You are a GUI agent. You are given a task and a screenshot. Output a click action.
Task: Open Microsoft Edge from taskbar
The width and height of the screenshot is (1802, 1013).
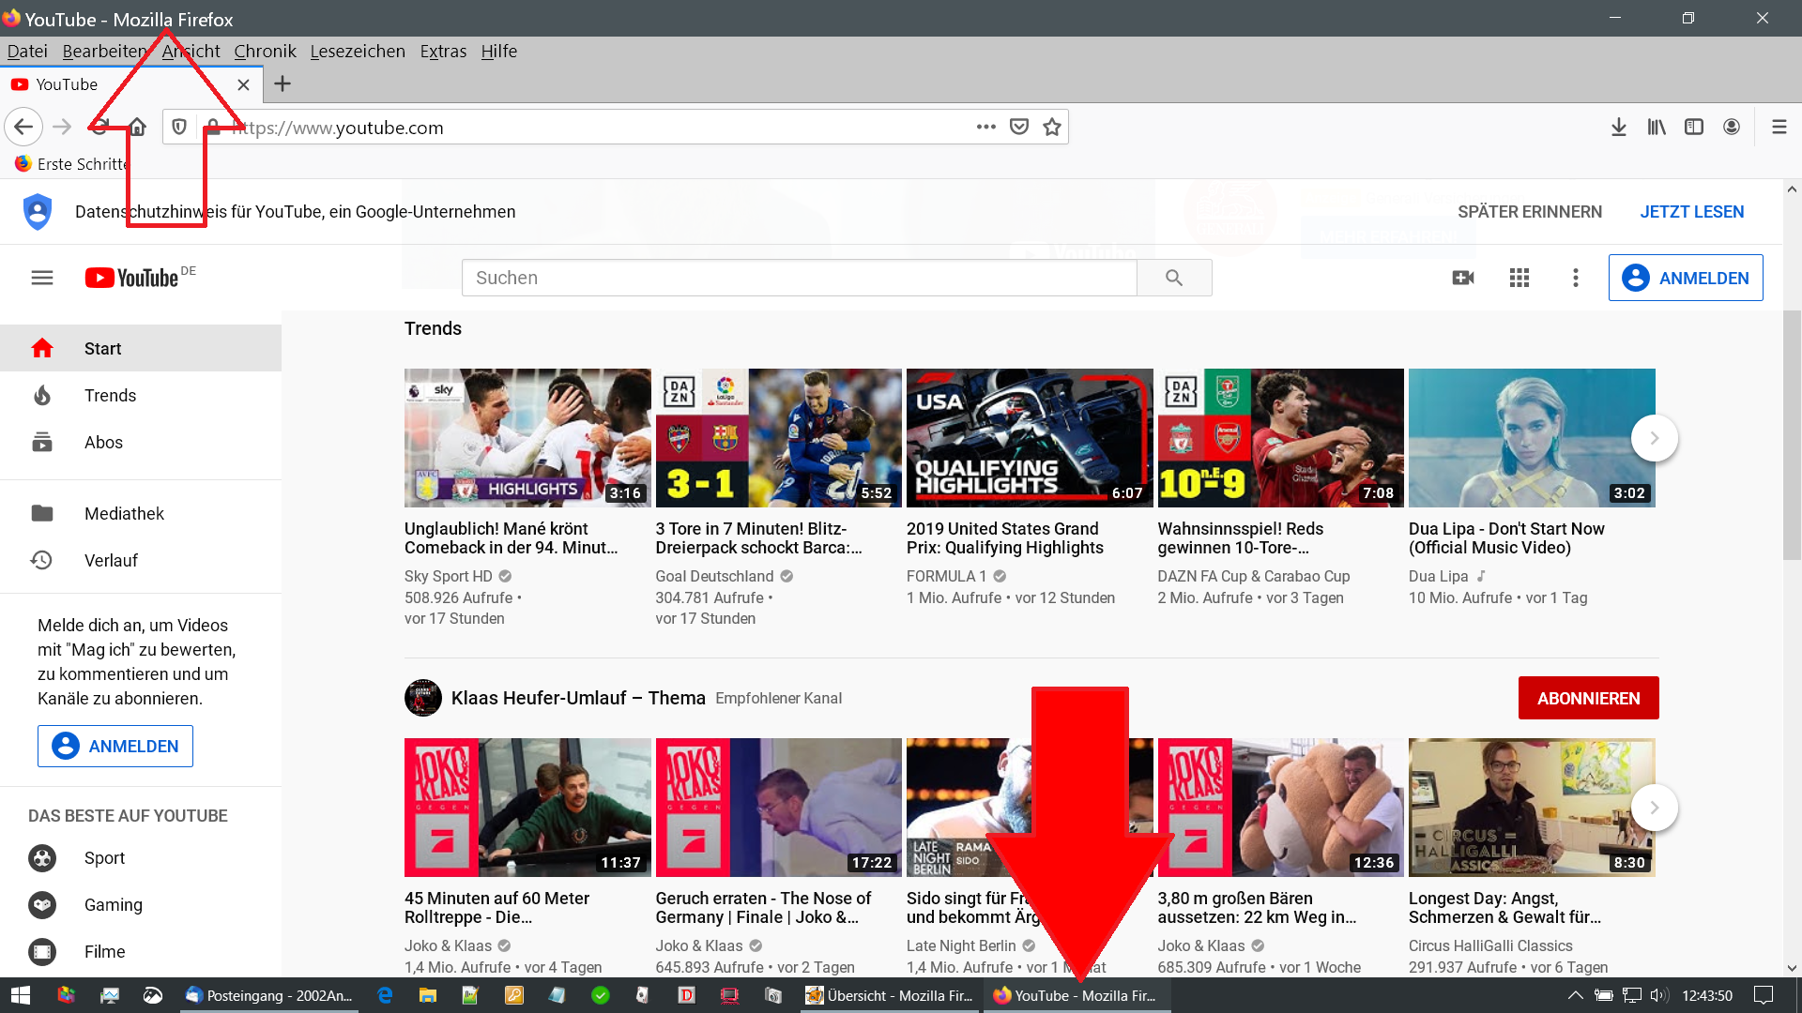pos(385,995)
